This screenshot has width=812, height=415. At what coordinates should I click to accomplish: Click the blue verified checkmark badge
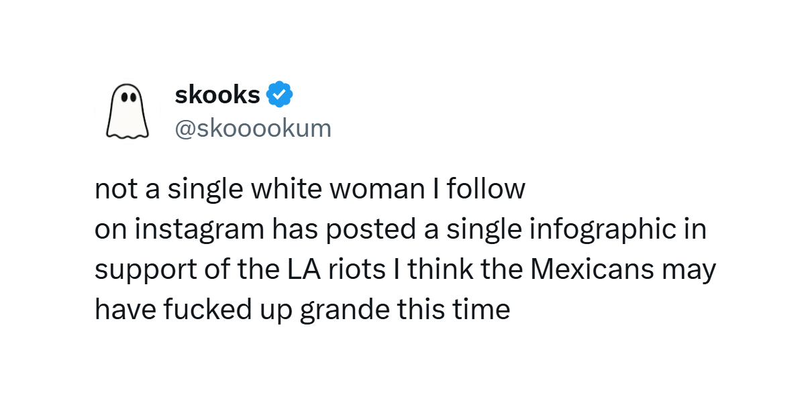pos(280,95)
